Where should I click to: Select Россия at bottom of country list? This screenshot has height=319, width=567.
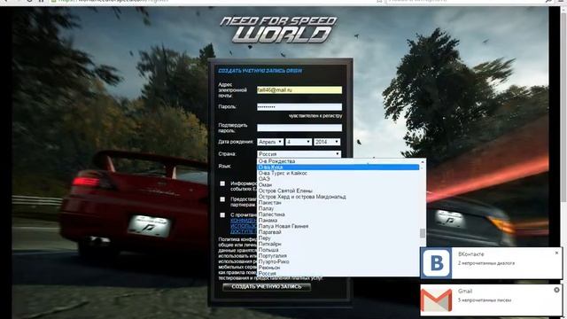(x=338, y=274)
